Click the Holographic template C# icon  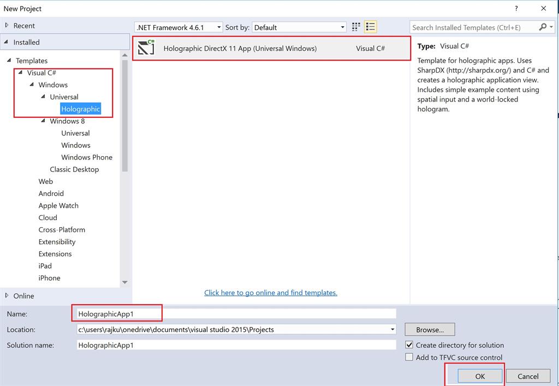146,47
